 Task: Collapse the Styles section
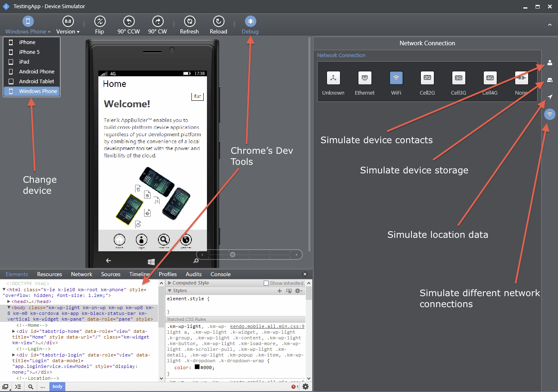170,291
